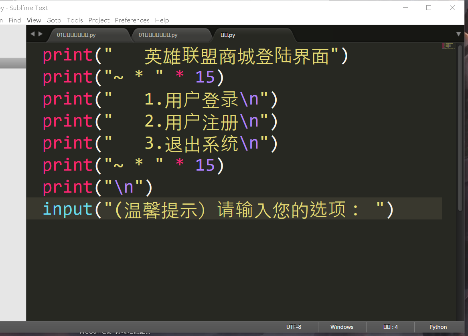Click the next tab arrow

tap(41, 34)
